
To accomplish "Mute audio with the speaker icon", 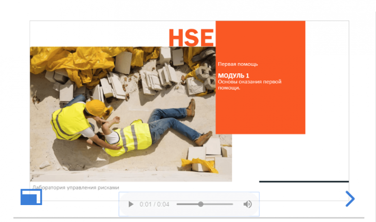I will [247, 204].
